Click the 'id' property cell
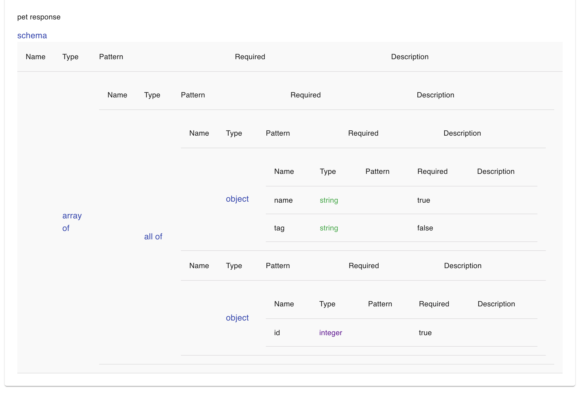 (x=277, y=333)
